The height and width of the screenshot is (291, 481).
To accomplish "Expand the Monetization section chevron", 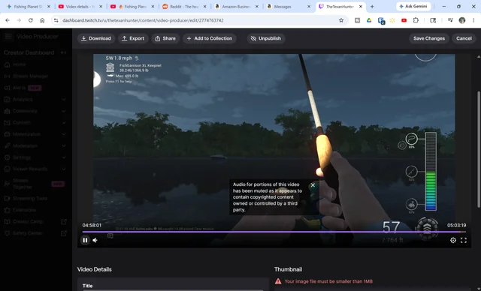I will 63,134.
